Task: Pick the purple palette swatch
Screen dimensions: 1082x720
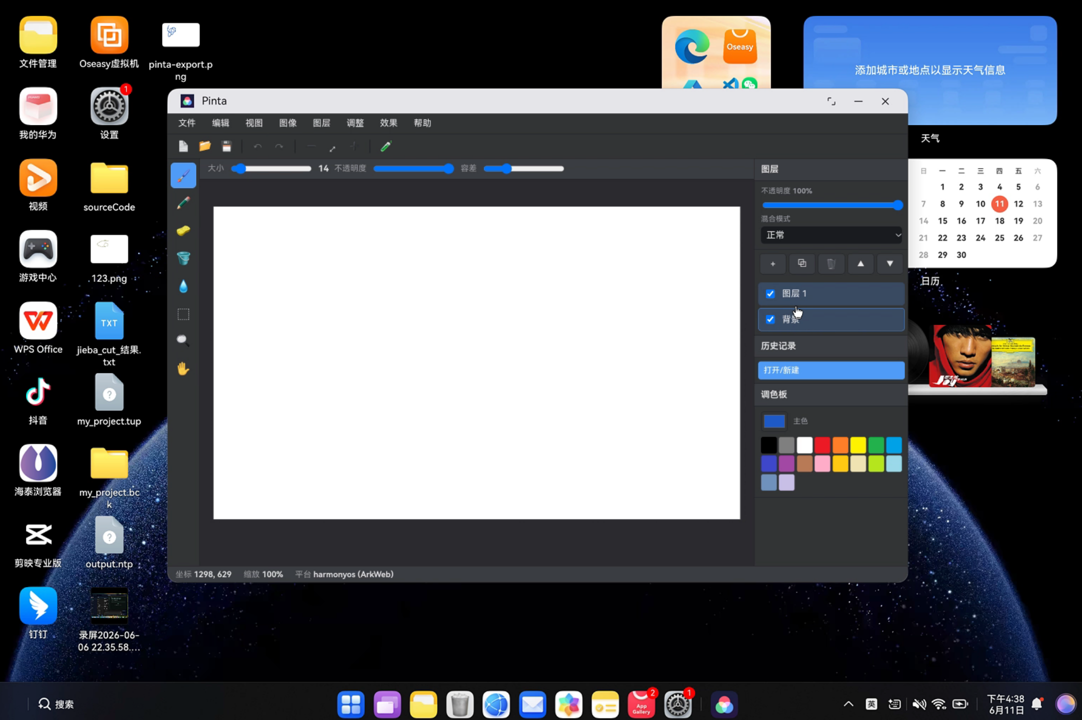Action: pyautogui.click(x=786, y=463)
